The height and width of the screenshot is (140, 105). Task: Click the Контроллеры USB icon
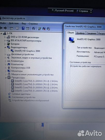point(9,68)
